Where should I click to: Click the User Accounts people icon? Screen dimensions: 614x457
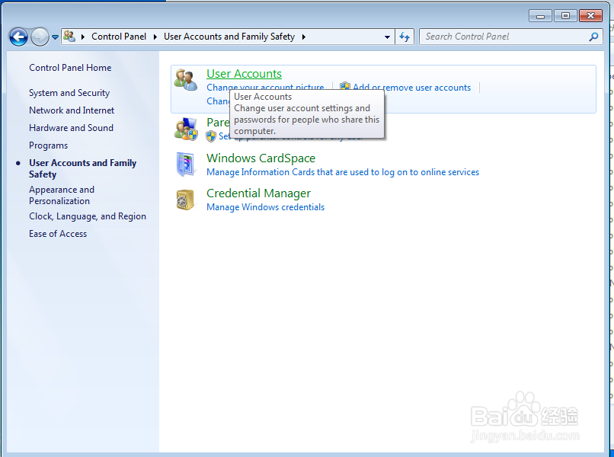coord(186,80)
